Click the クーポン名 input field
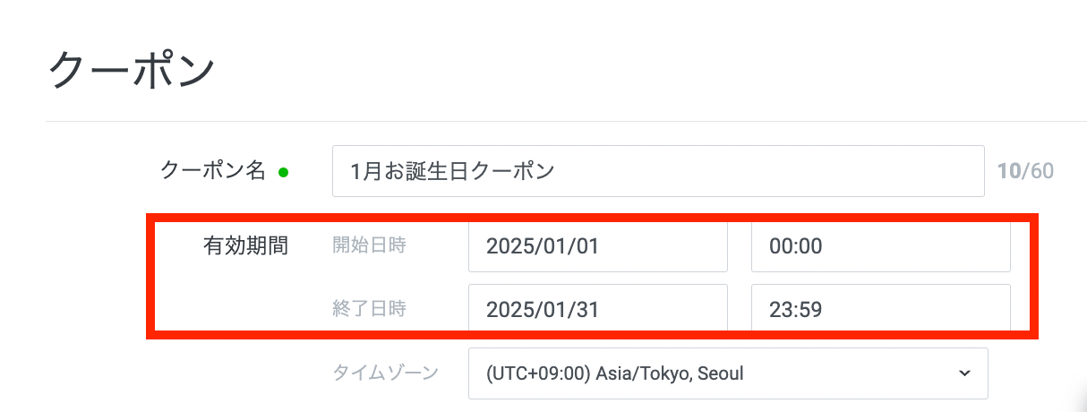1087x412 pixels. point(657,171)
